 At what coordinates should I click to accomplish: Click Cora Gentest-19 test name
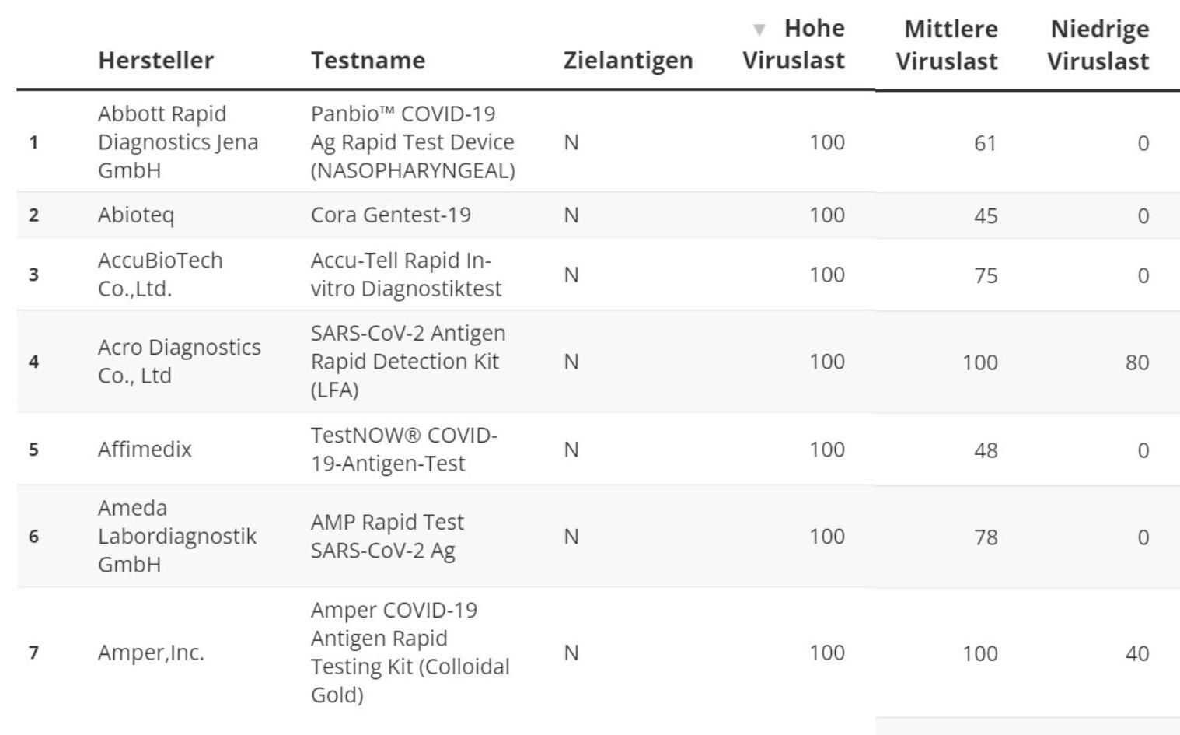click(390, 215)
